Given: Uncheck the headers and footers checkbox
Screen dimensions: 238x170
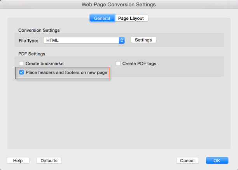Looking at the screenshot, I should 22,72.
